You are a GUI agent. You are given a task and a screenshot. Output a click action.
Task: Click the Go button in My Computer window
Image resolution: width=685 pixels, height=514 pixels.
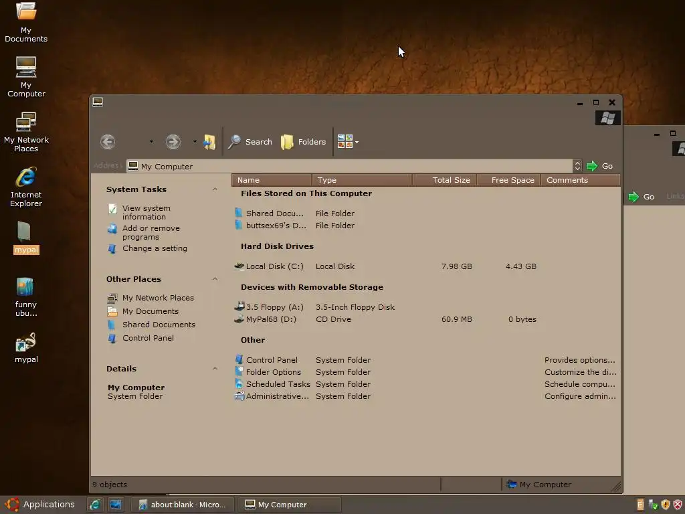coord(600,166)
